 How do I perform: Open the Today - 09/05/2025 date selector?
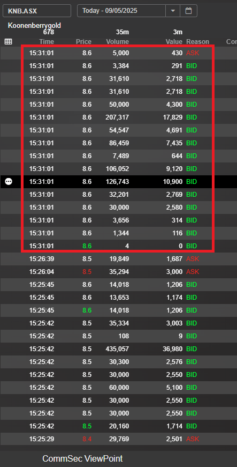[121, 11]
